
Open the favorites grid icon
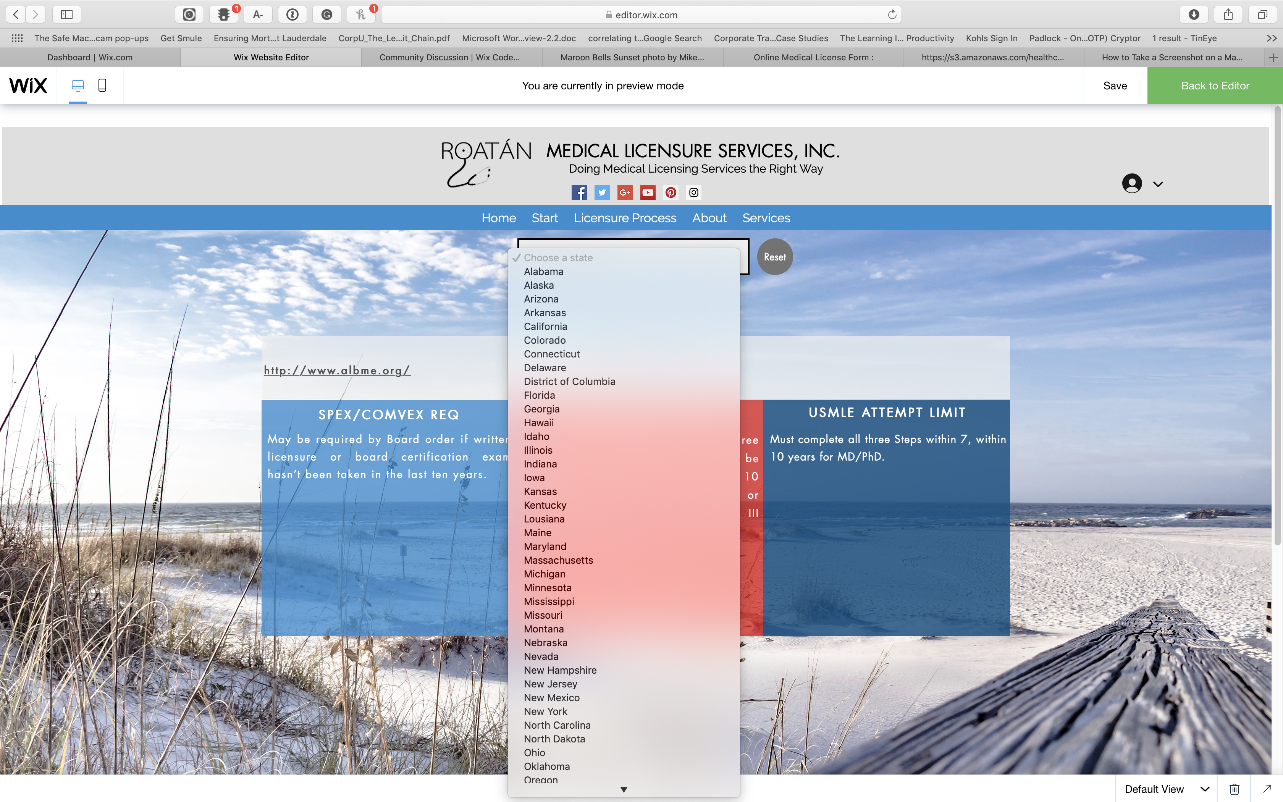pos(17,38)
